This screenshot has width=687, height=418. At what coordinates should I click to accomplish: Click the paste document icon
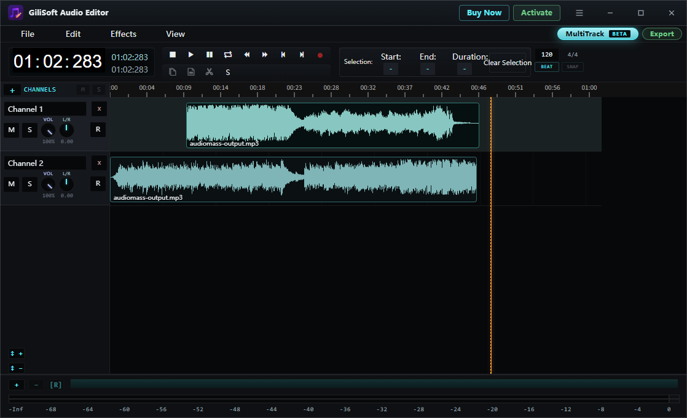click(x=191, y=72)
